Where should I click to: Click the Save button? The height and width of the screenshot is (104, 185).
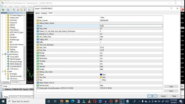171,91
